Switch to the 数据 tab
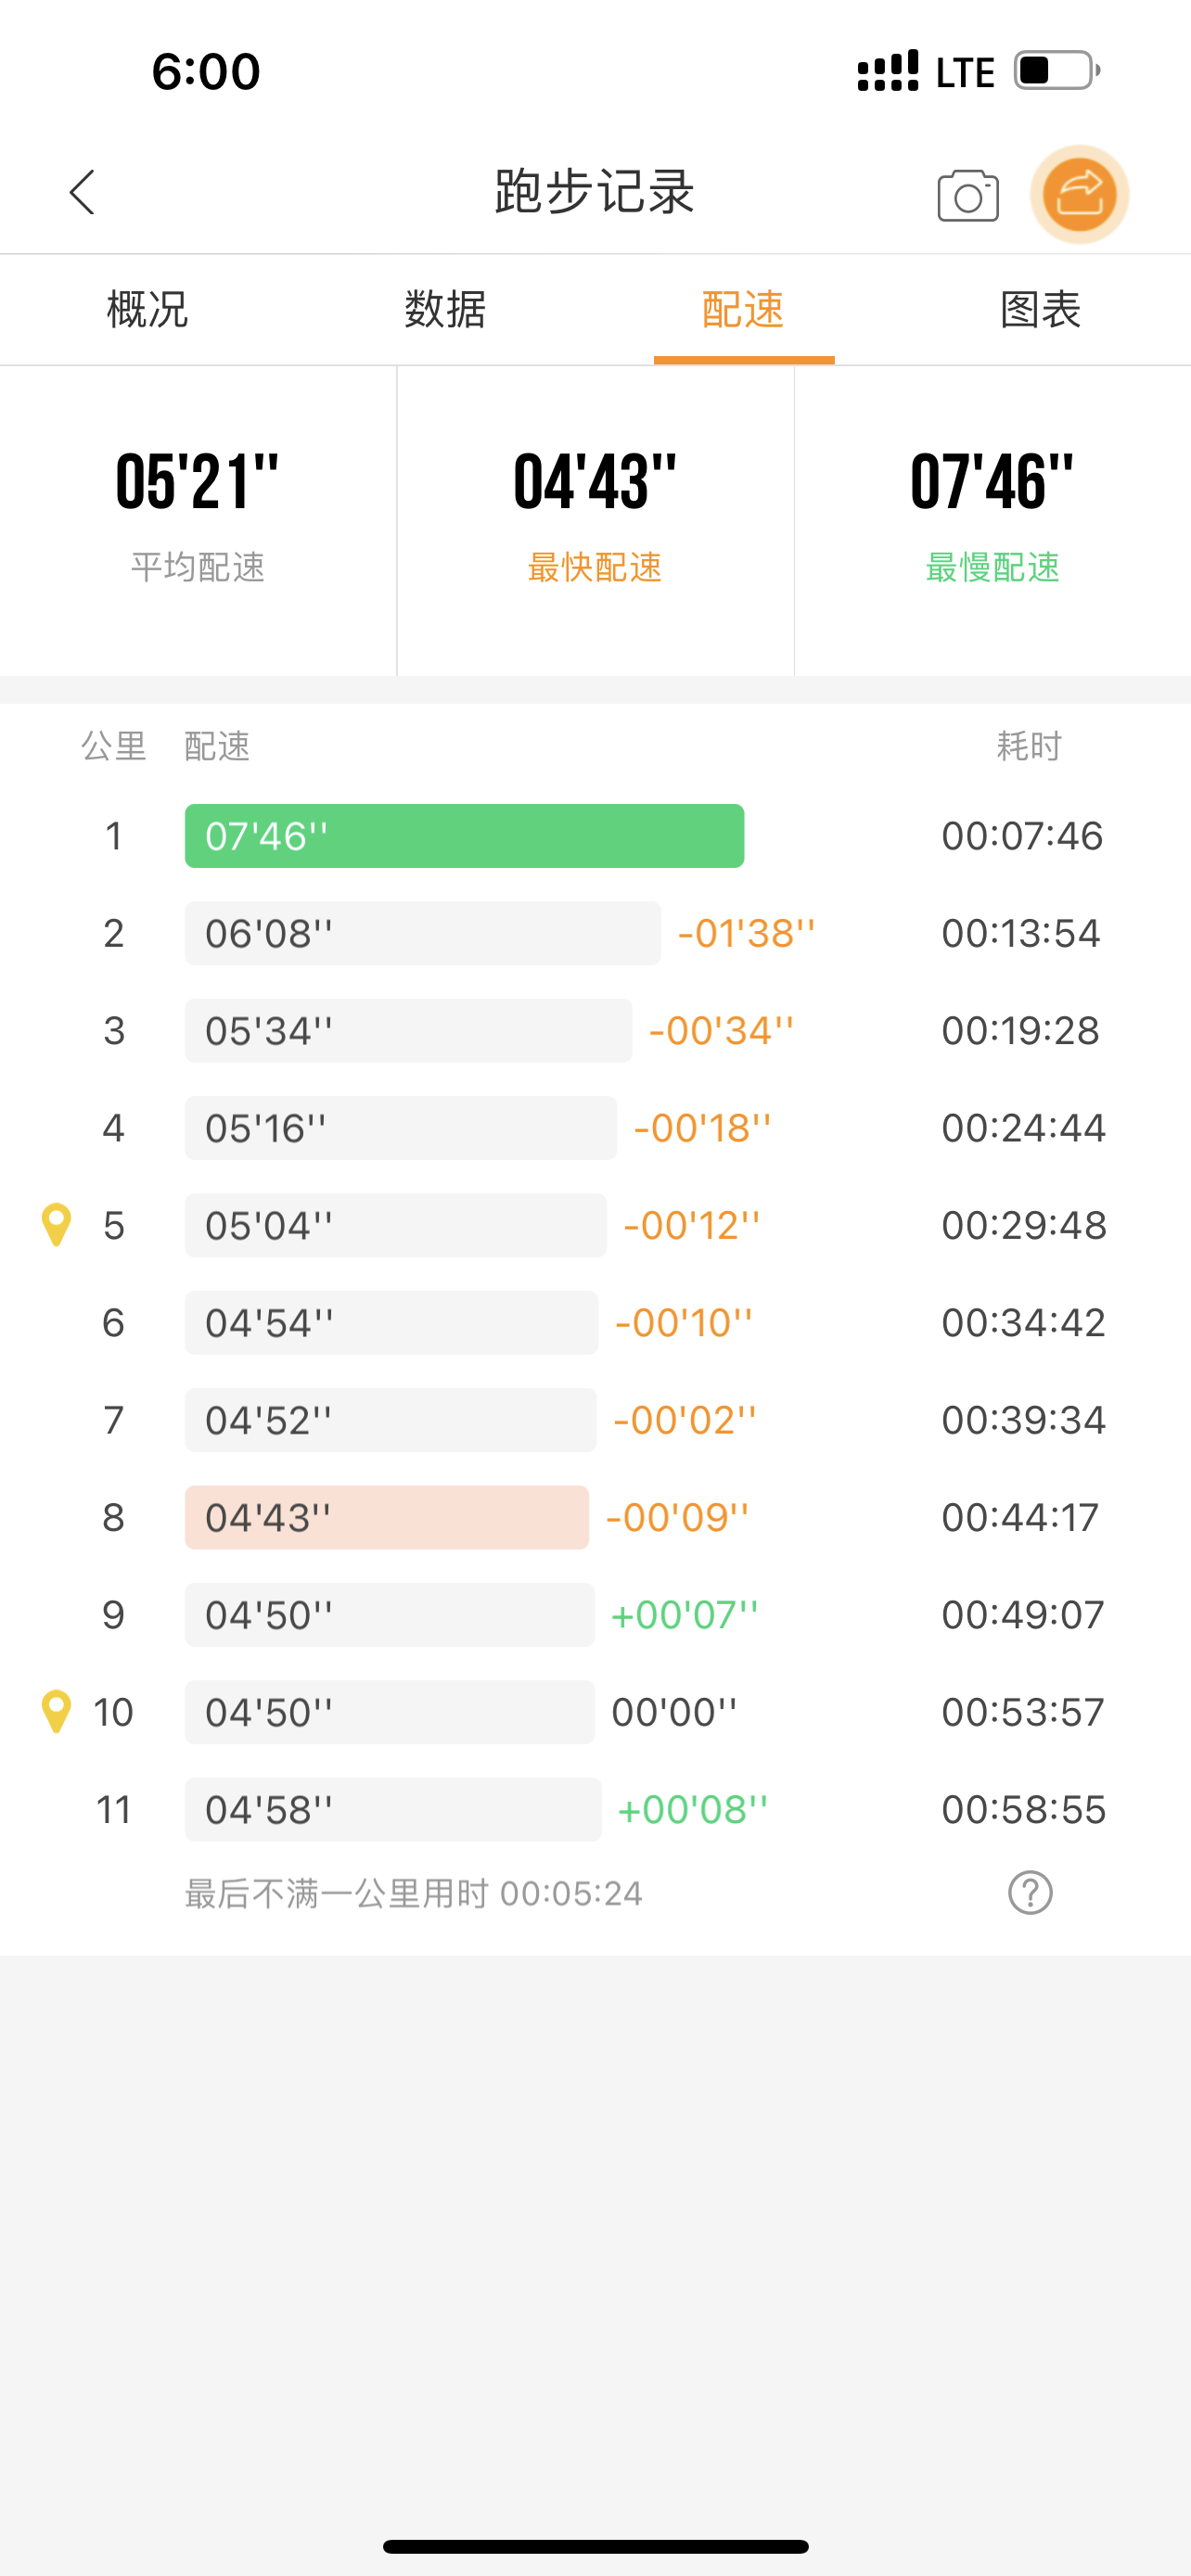 (x=445, y=309)
